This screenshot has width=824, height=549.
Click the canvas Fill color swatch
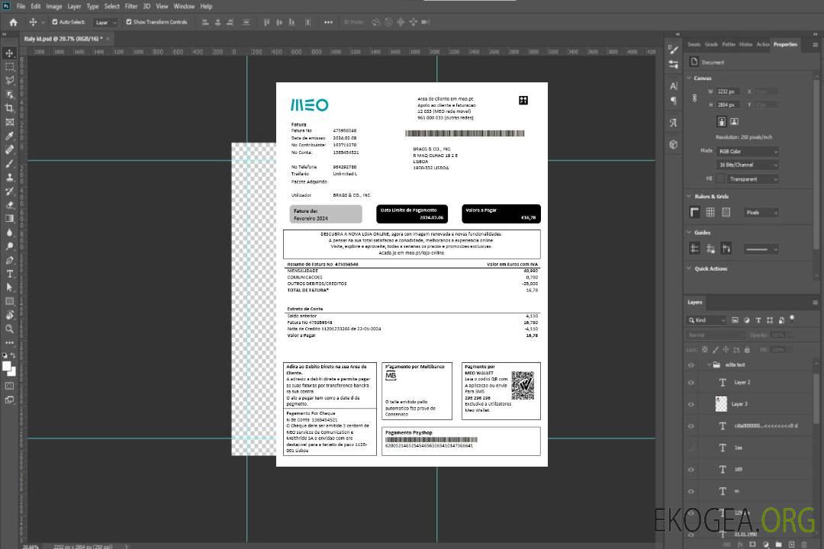click(720, 179)
